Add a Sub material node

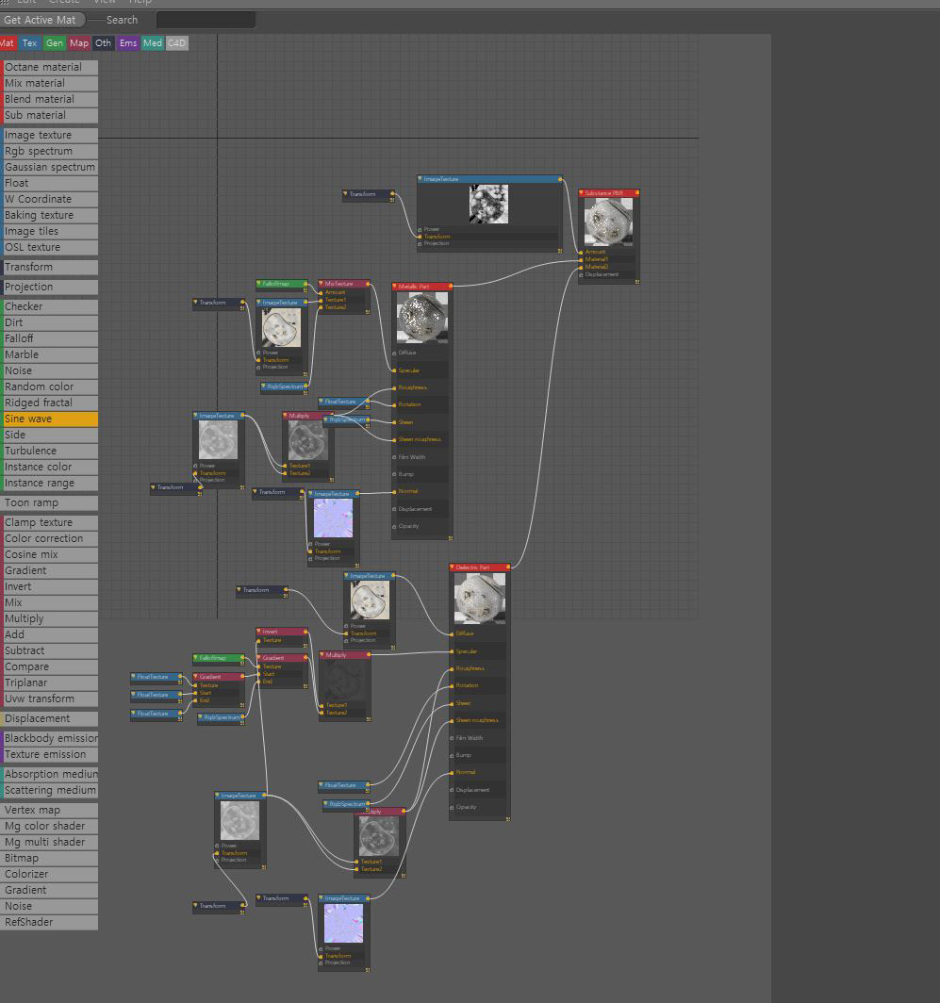pos(49,115)
